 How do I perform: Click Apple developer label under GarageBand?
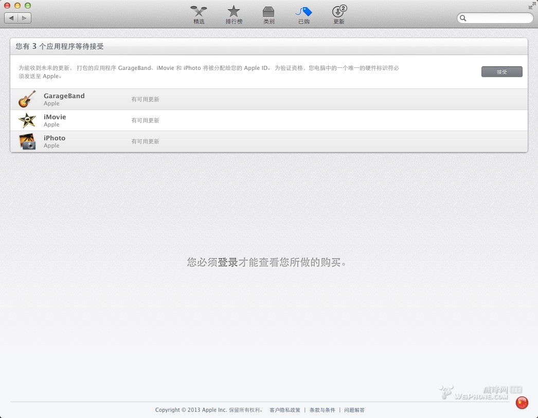point(51,103)
